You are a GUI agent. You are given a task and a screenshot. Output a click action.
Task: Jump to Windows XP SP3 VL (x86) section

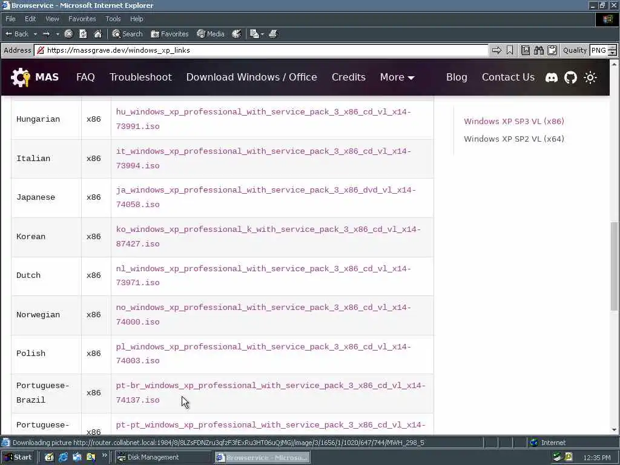(514, 121)
